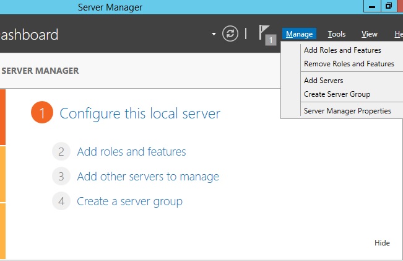Open the Tools menu
Screen dimensions: 403x261
336,33
